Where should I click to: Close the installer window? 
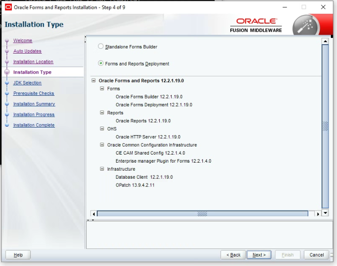pyautogui.click(x=323, y=7)
